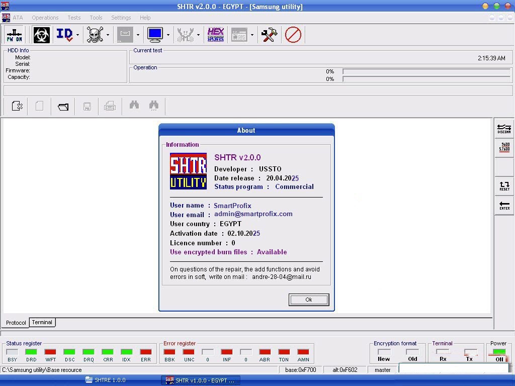Click the HEX editor toolbar icon

pyautogui.click(x=216, y=35)
